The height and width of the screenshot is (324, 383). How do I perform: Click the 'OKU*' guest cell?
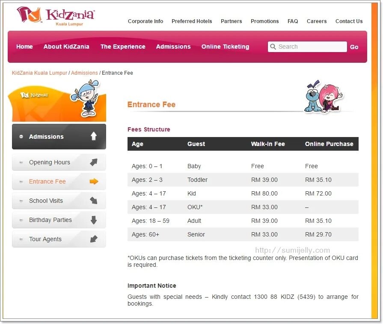195,207
